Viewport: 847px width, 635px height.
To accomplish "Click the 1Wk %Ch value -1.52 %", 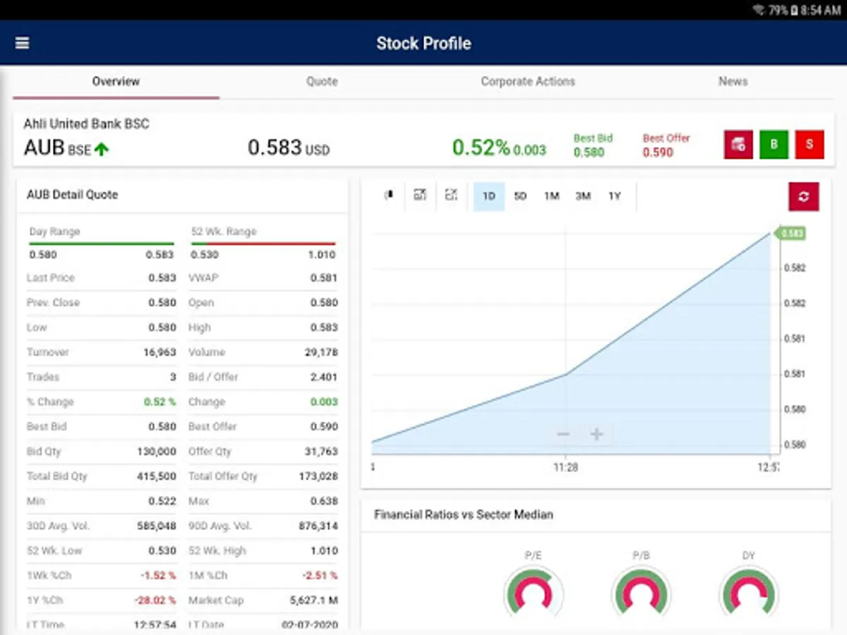I will [158, 576].
